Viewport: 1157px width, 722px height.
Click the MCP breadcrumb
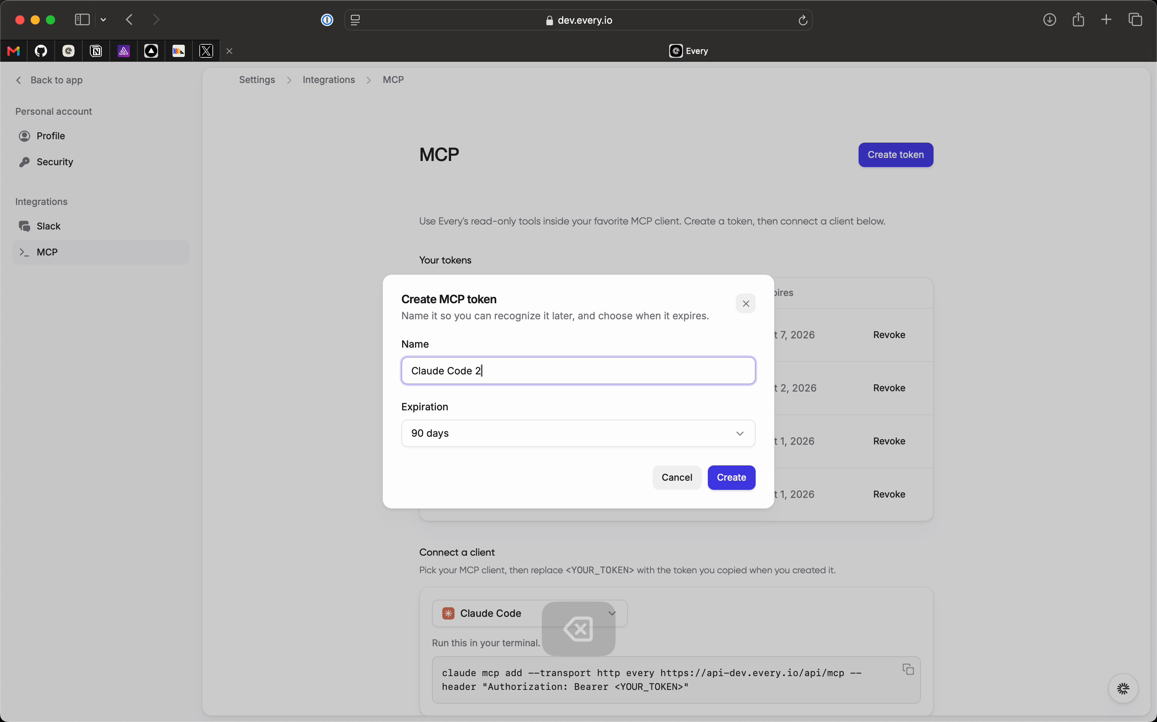pos(393,80)
